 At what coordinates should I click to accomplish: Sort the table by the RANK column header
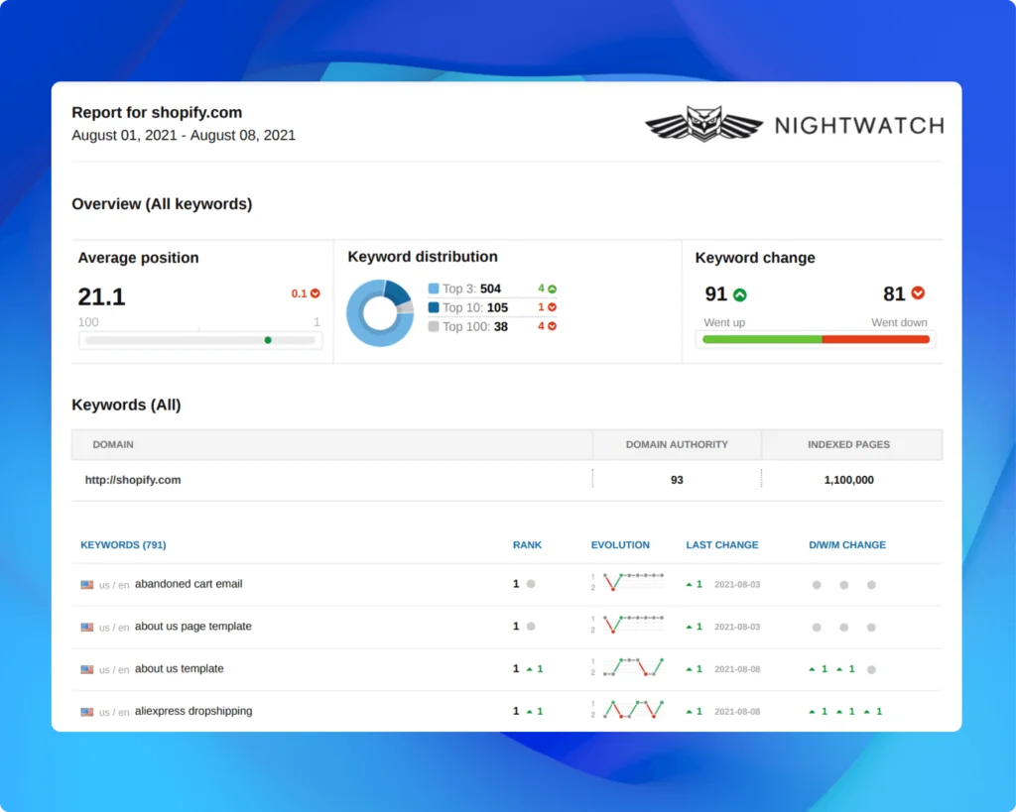527,544
